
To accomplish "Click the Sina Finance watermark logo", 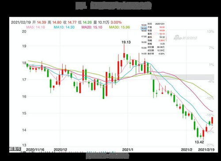I will coord(185,38).
